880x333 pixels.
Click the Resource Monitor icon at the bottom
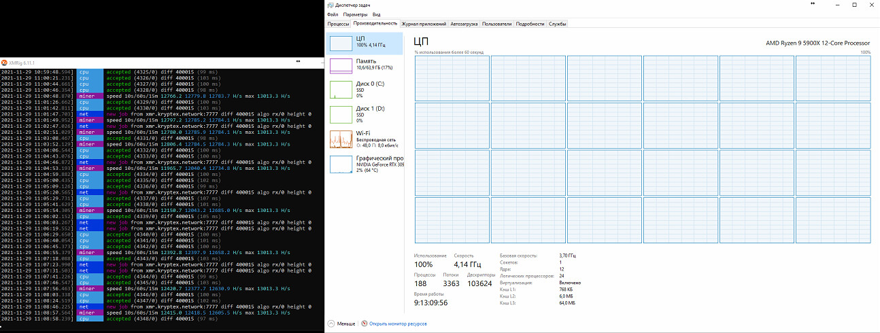coord(365,324)
